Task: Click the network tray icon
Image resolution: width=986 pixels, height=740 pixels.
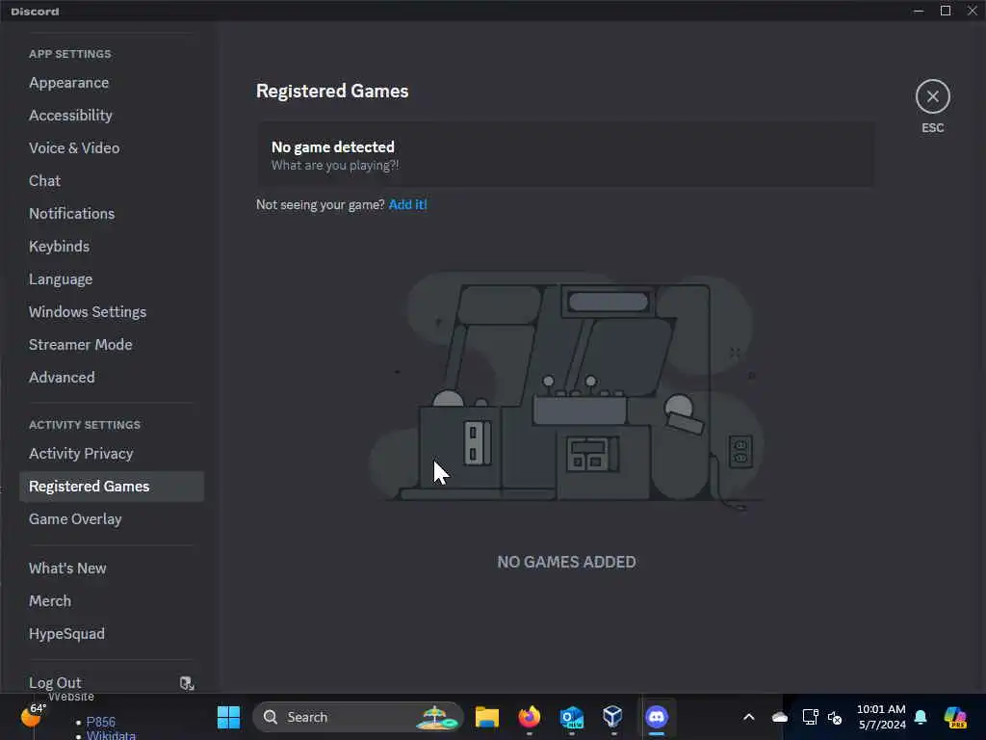Action: click(x=810, y=717)
